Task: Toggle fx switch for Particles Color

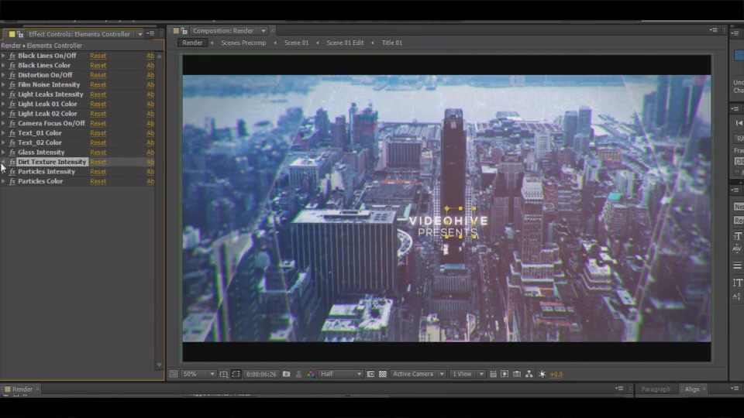Action: tap(12, 181)
